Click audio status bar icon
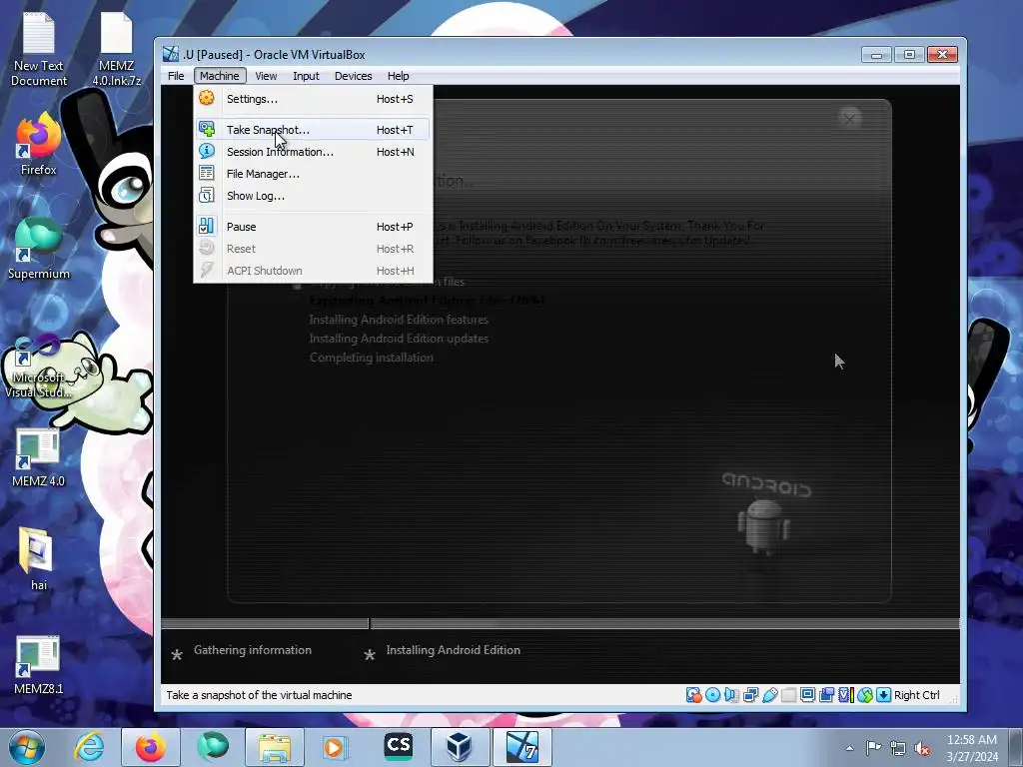This screenshot has width=1023, height=767. pyautogui.click(x=731, y=695)
